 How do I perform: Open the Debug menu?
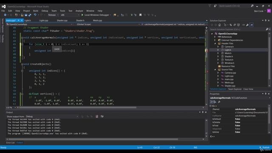(x=45, y=11)
